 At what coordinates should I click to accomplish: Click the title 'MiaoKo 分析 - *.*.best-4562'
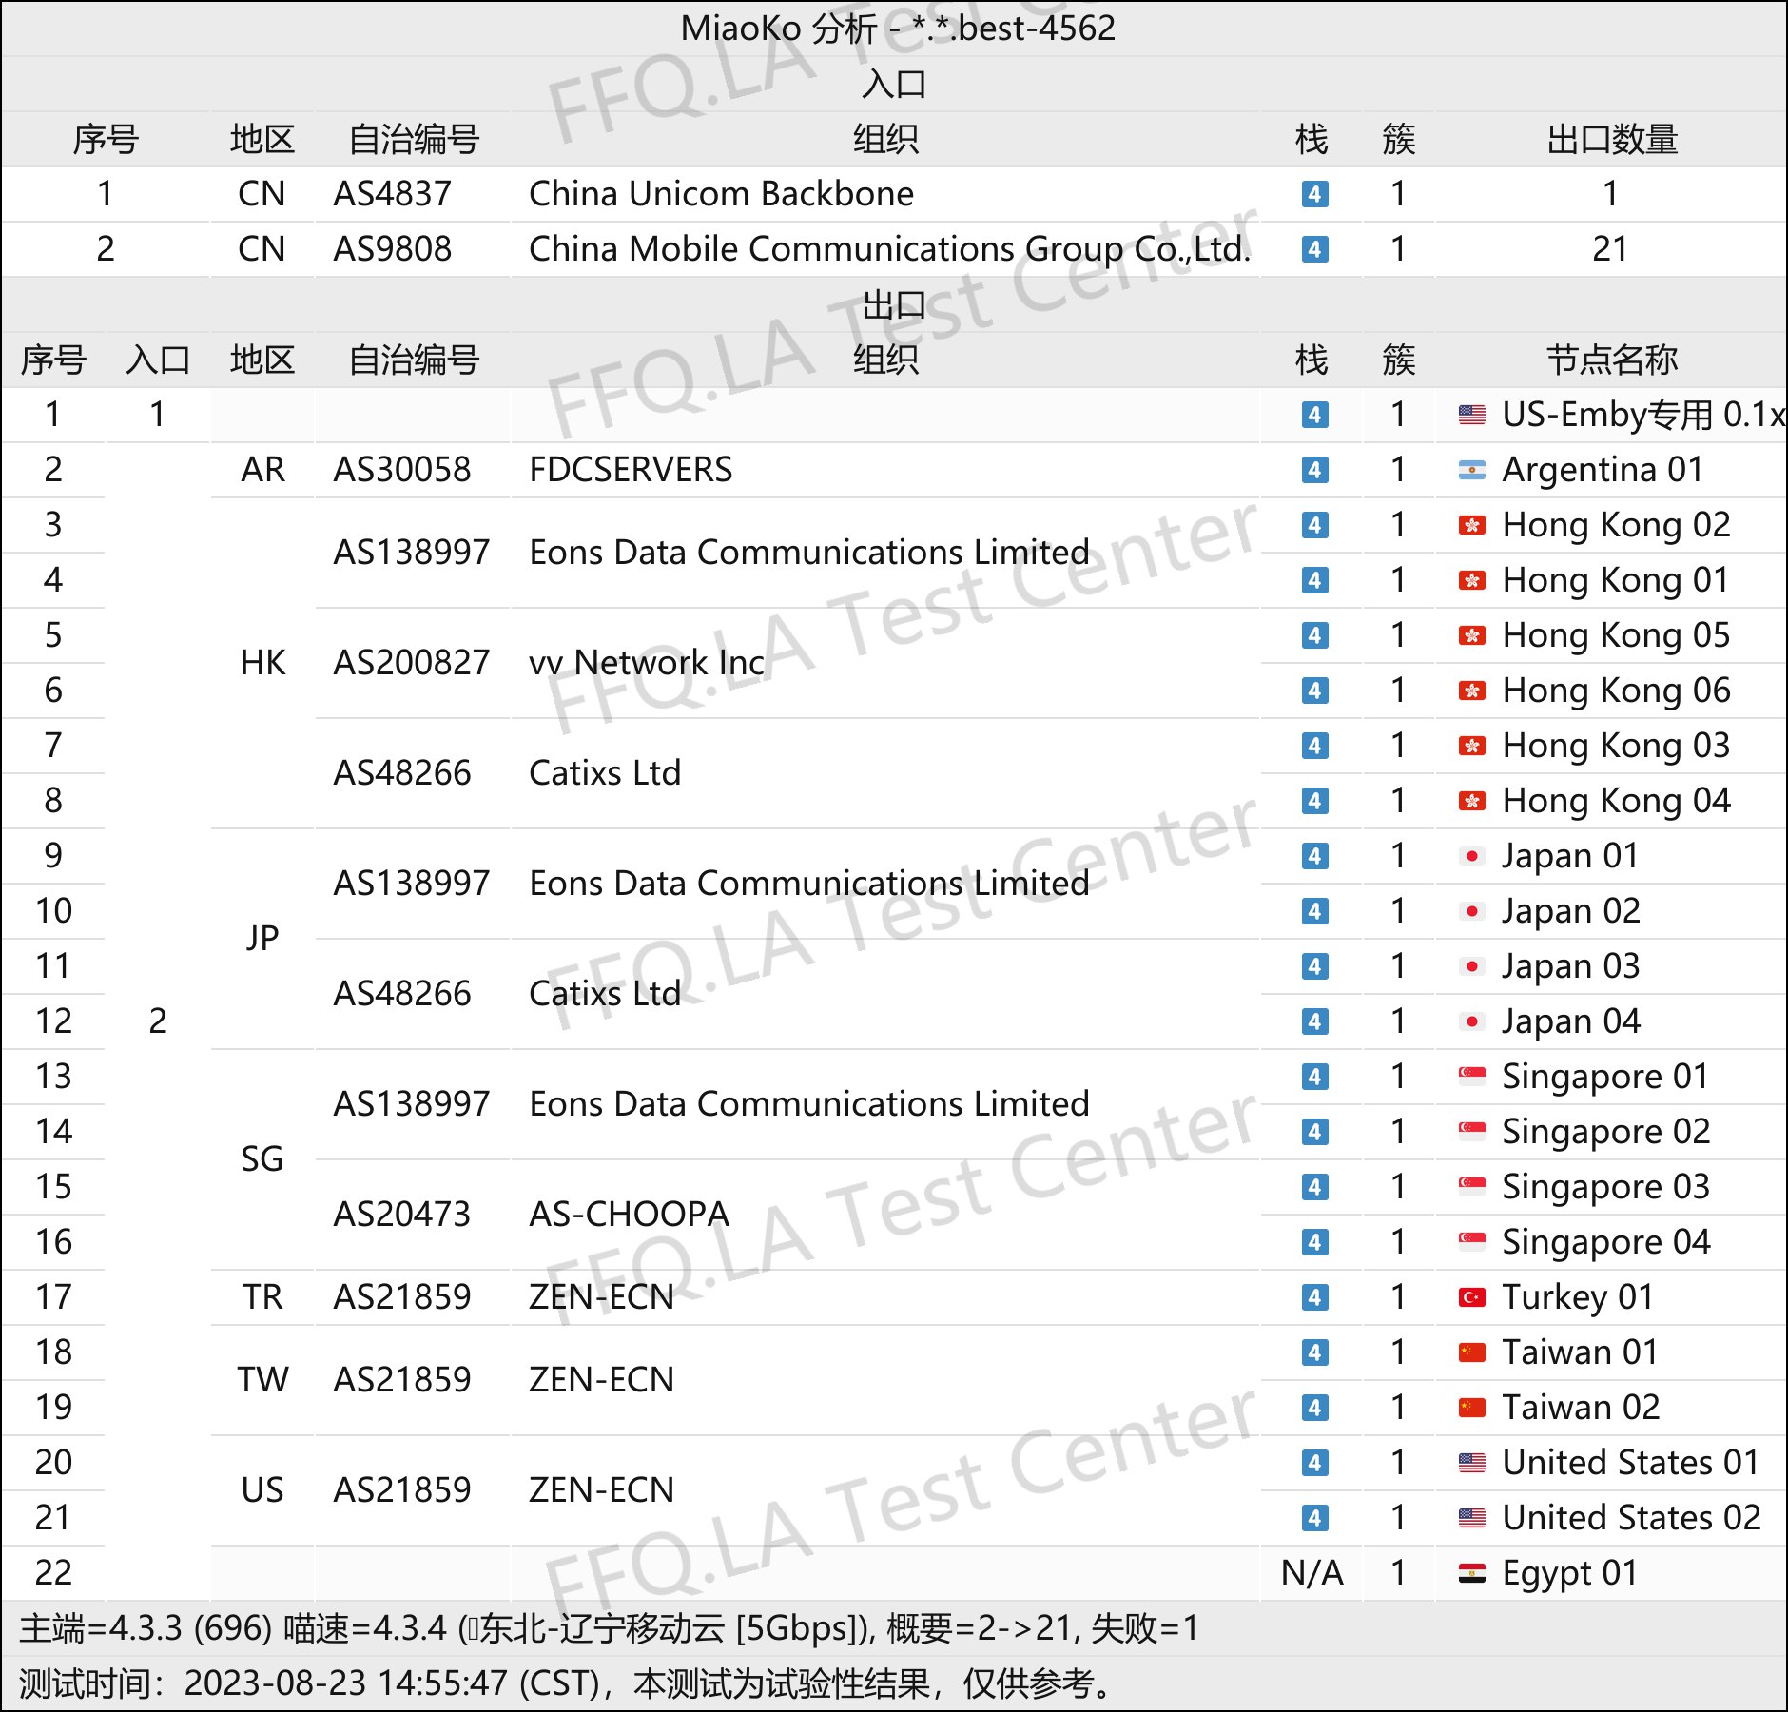click(x=898, y=29)
